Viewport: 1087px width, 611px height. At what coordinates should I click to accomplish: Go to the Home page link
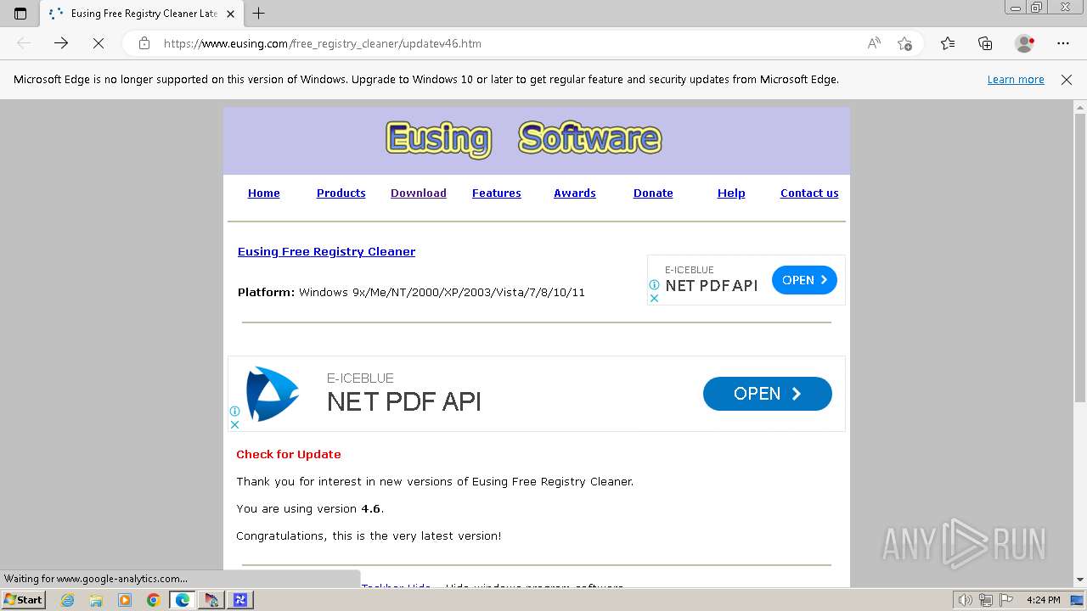click(x=263, y=193)
